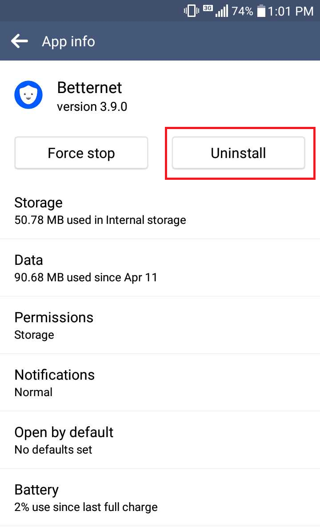The width and height of the screenshot is (320, 527).
Task: Open the Storage section
Action: [160, 211]
